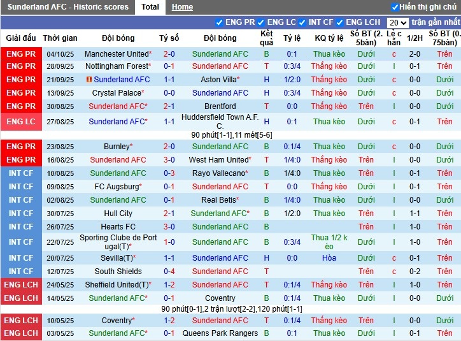
Task: Click Real Betis team name
Action: pos(219,200)
